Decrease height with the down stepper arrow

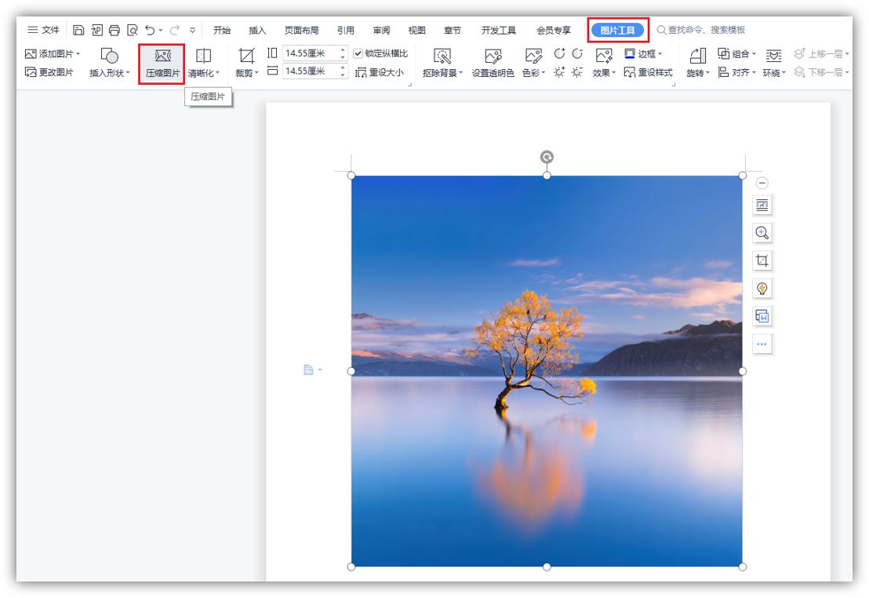pyautogui.click(x=343, y=57)
